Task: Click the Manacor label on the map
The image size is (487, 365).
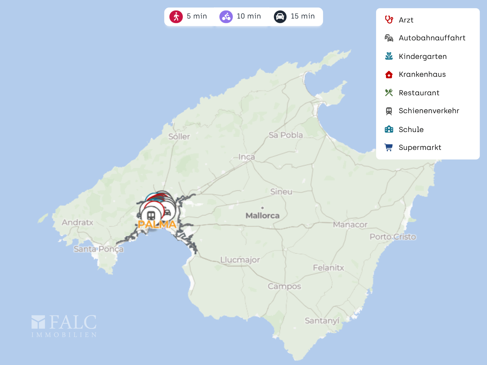Action: [x=350, y=225]
